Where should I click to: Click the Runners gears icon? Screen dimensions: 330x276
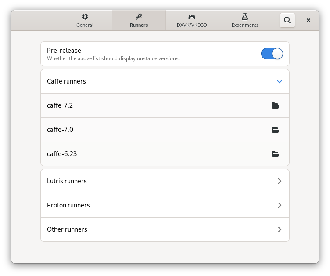coord(139,17)
